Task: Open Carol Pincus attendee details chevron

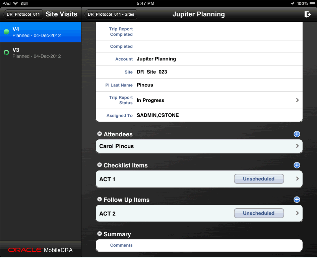Action: pos(297,146)
